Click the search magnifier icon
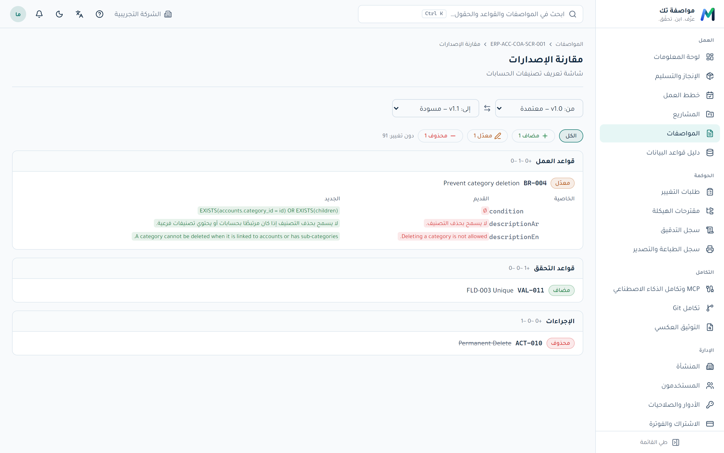The image size is (724, 453). [572, 14]
